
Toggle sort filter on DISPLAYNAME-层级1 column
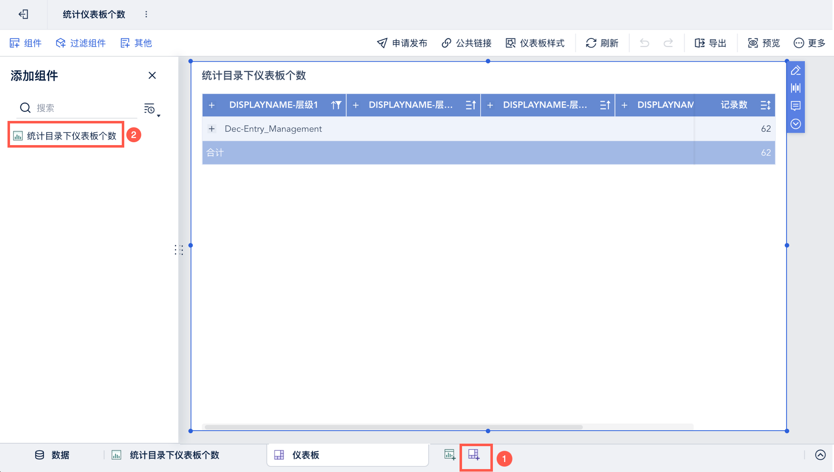(336, 105)
